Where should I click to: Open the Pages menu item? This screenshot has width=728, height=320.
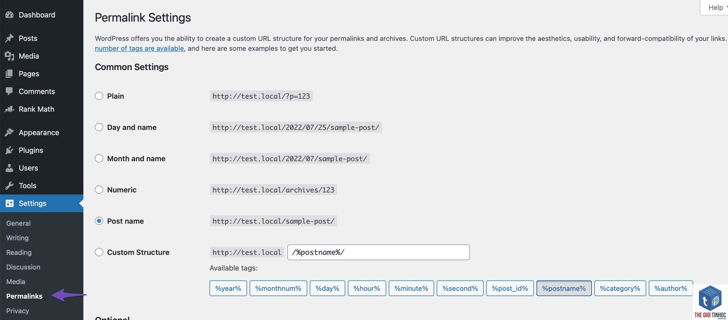pos(42,74)
